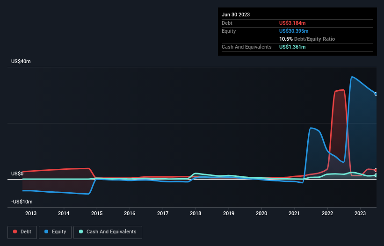The image size is (384, 246).
Task: Click the US$30.395m equity value
Action: (294, 31)
